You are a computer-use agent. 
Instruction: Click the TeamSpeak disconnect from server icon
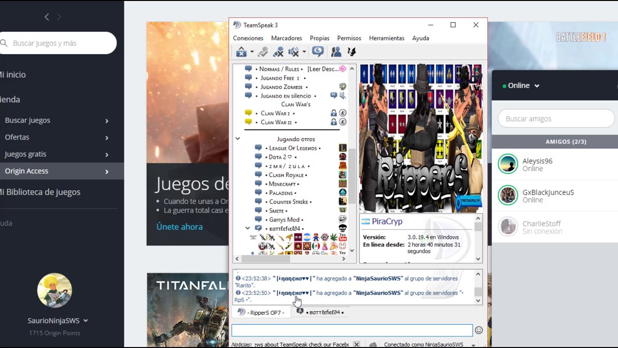[241, 52]
